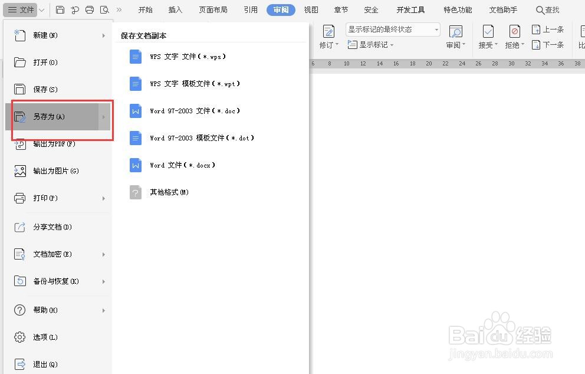Click the 审阅 review pane icon

click(x=455, y=32)
